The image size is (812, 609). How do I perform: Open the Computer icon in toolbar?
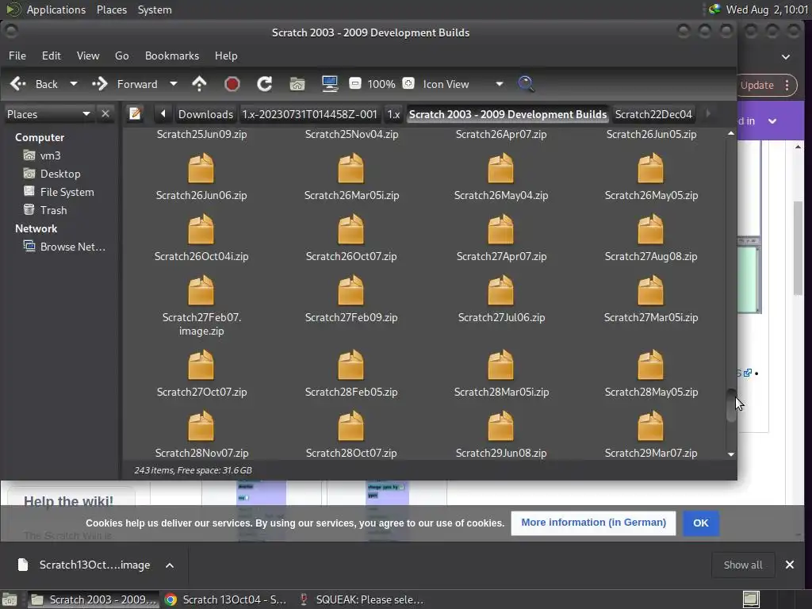click(330, 84)
